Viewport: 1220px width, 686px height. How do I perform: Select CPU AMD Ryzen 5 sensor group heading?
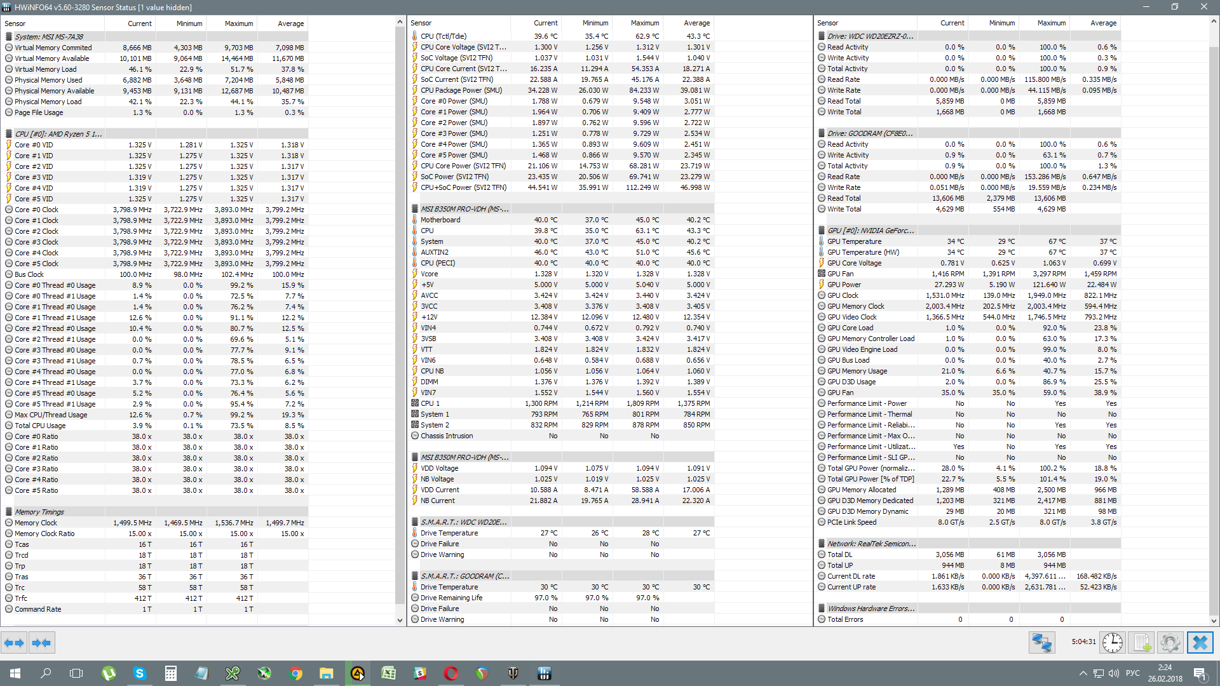[58, 134]
